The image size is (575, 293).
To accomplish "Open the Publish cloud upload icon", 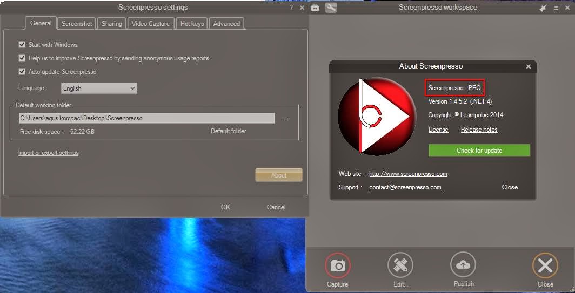I will tap(463, 265).
